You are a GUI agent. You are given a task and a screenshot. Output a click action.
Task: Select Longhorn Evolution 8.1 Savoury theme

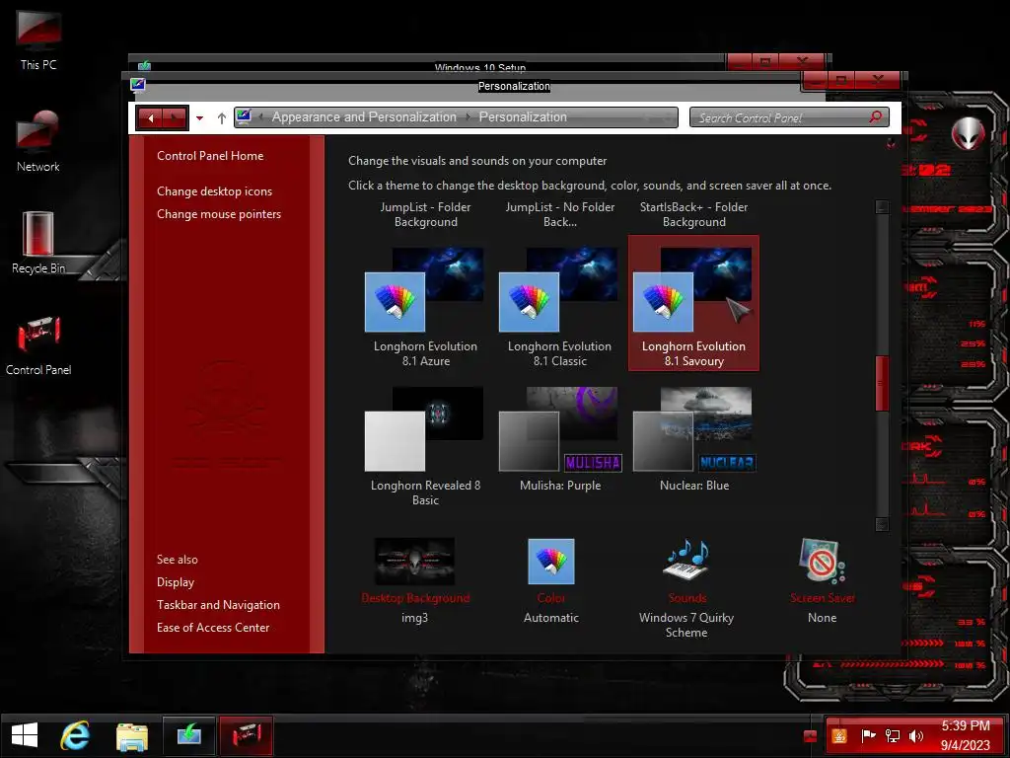(693, 303)
